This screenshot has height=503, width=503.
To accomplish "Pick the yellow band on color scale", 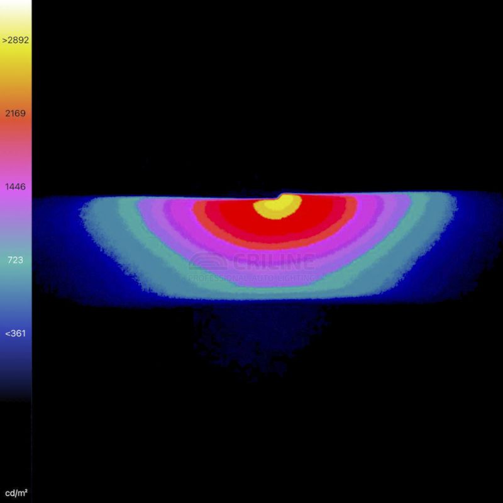I will (16, 60).
